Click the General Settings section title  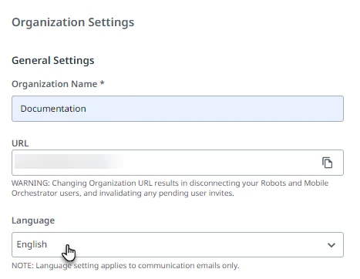[53, 61]
